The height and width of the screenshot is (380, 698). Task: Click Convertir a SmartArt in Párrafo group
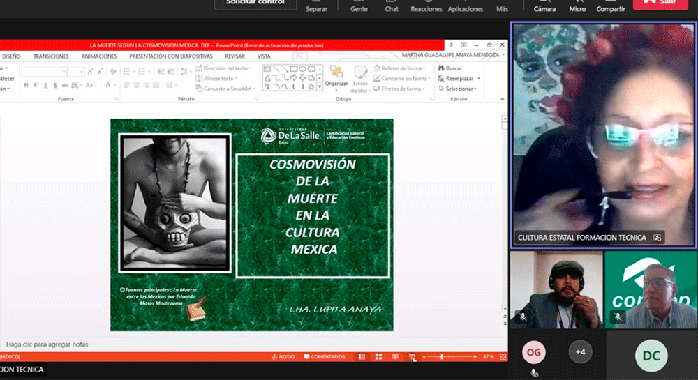coord(225,89)
